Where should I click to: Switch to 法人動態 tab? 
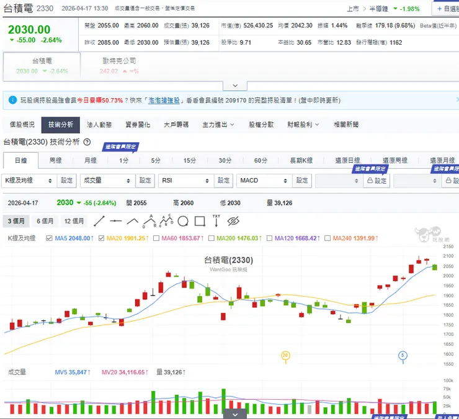(x=99, y=125)
